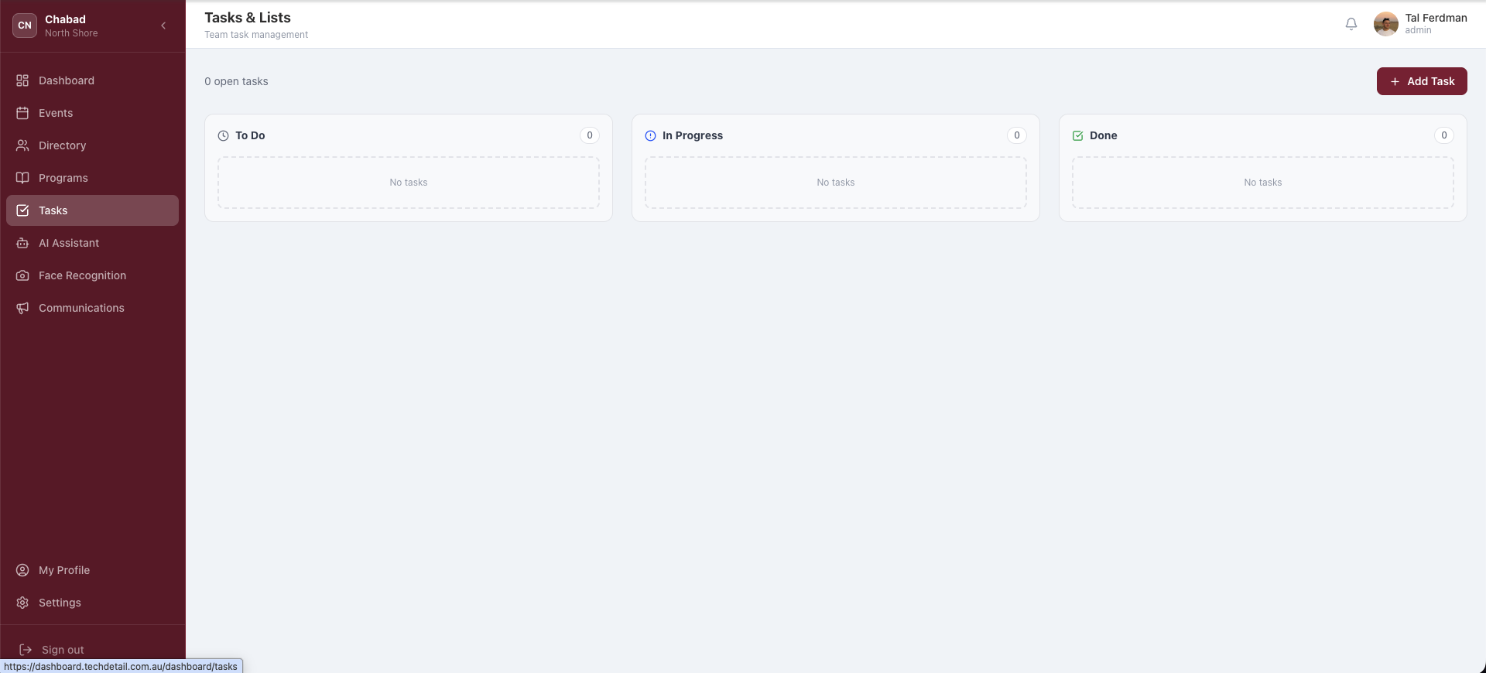Click the 'Team task management' subtitle
The width and height of the screenshot is (1486, 673).
tap(256, 35)
